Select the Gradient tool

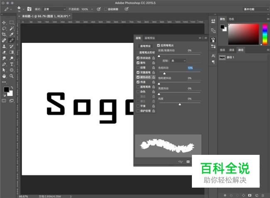point(12,52)
